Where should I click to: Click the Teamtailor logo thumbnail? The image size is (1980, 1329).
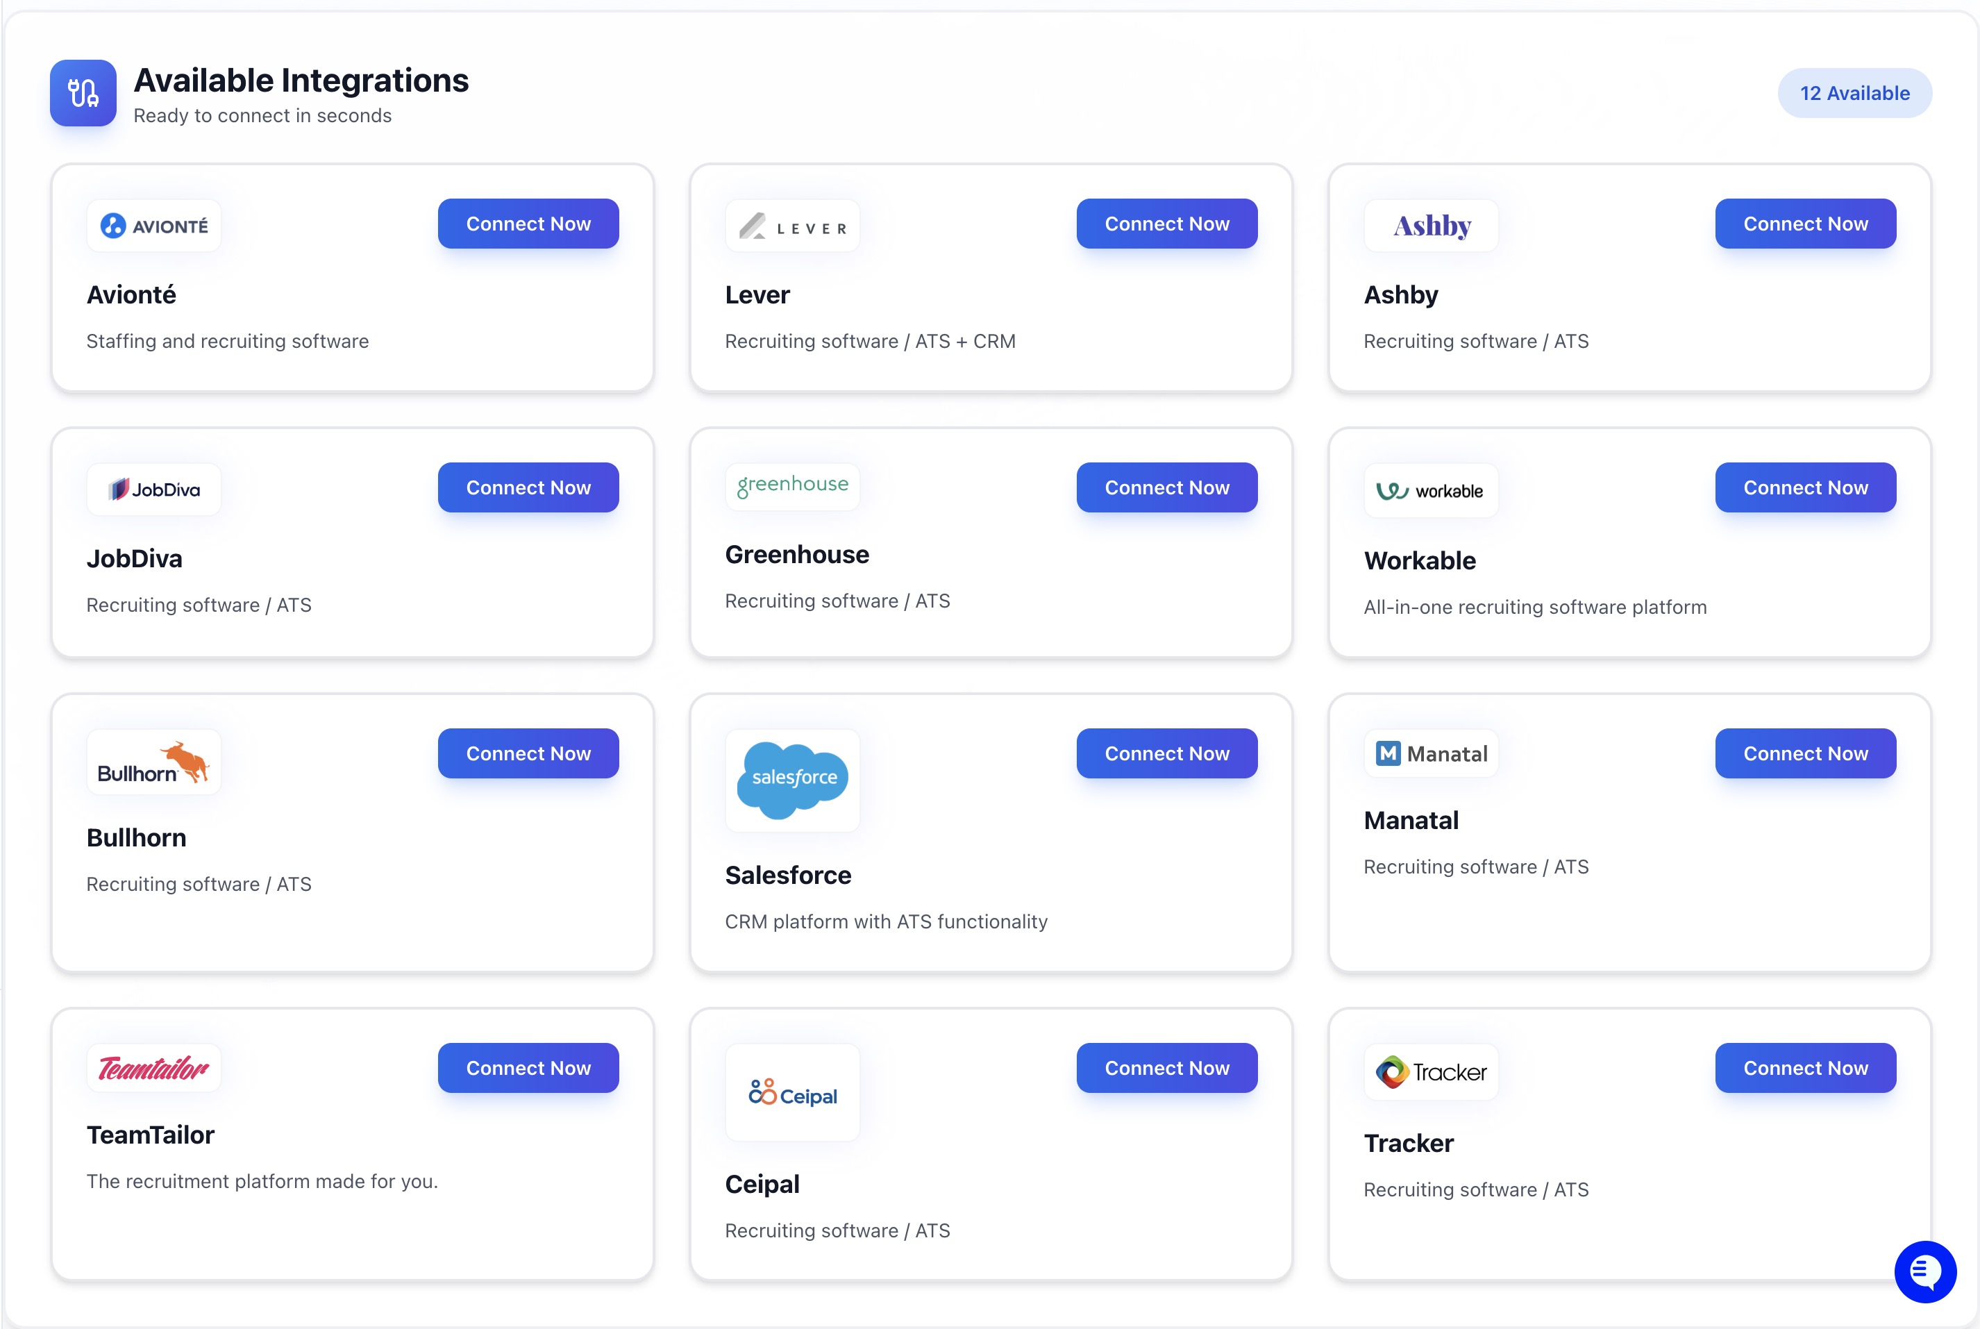153,1068
